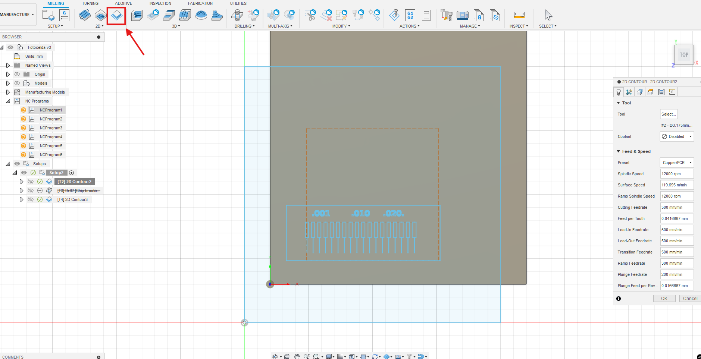Image resolution: width=701 pixels, height=359 pixels.
Task: Switch to the TURNING tab
Action: (90, 3)
